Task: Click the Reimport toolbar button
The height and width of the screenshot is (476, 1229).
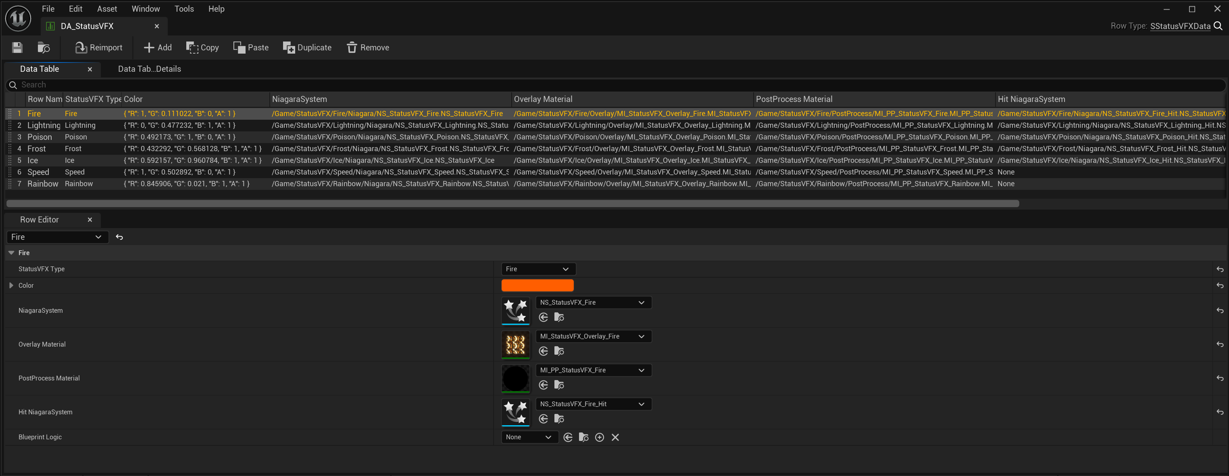Action: point(99,47)
